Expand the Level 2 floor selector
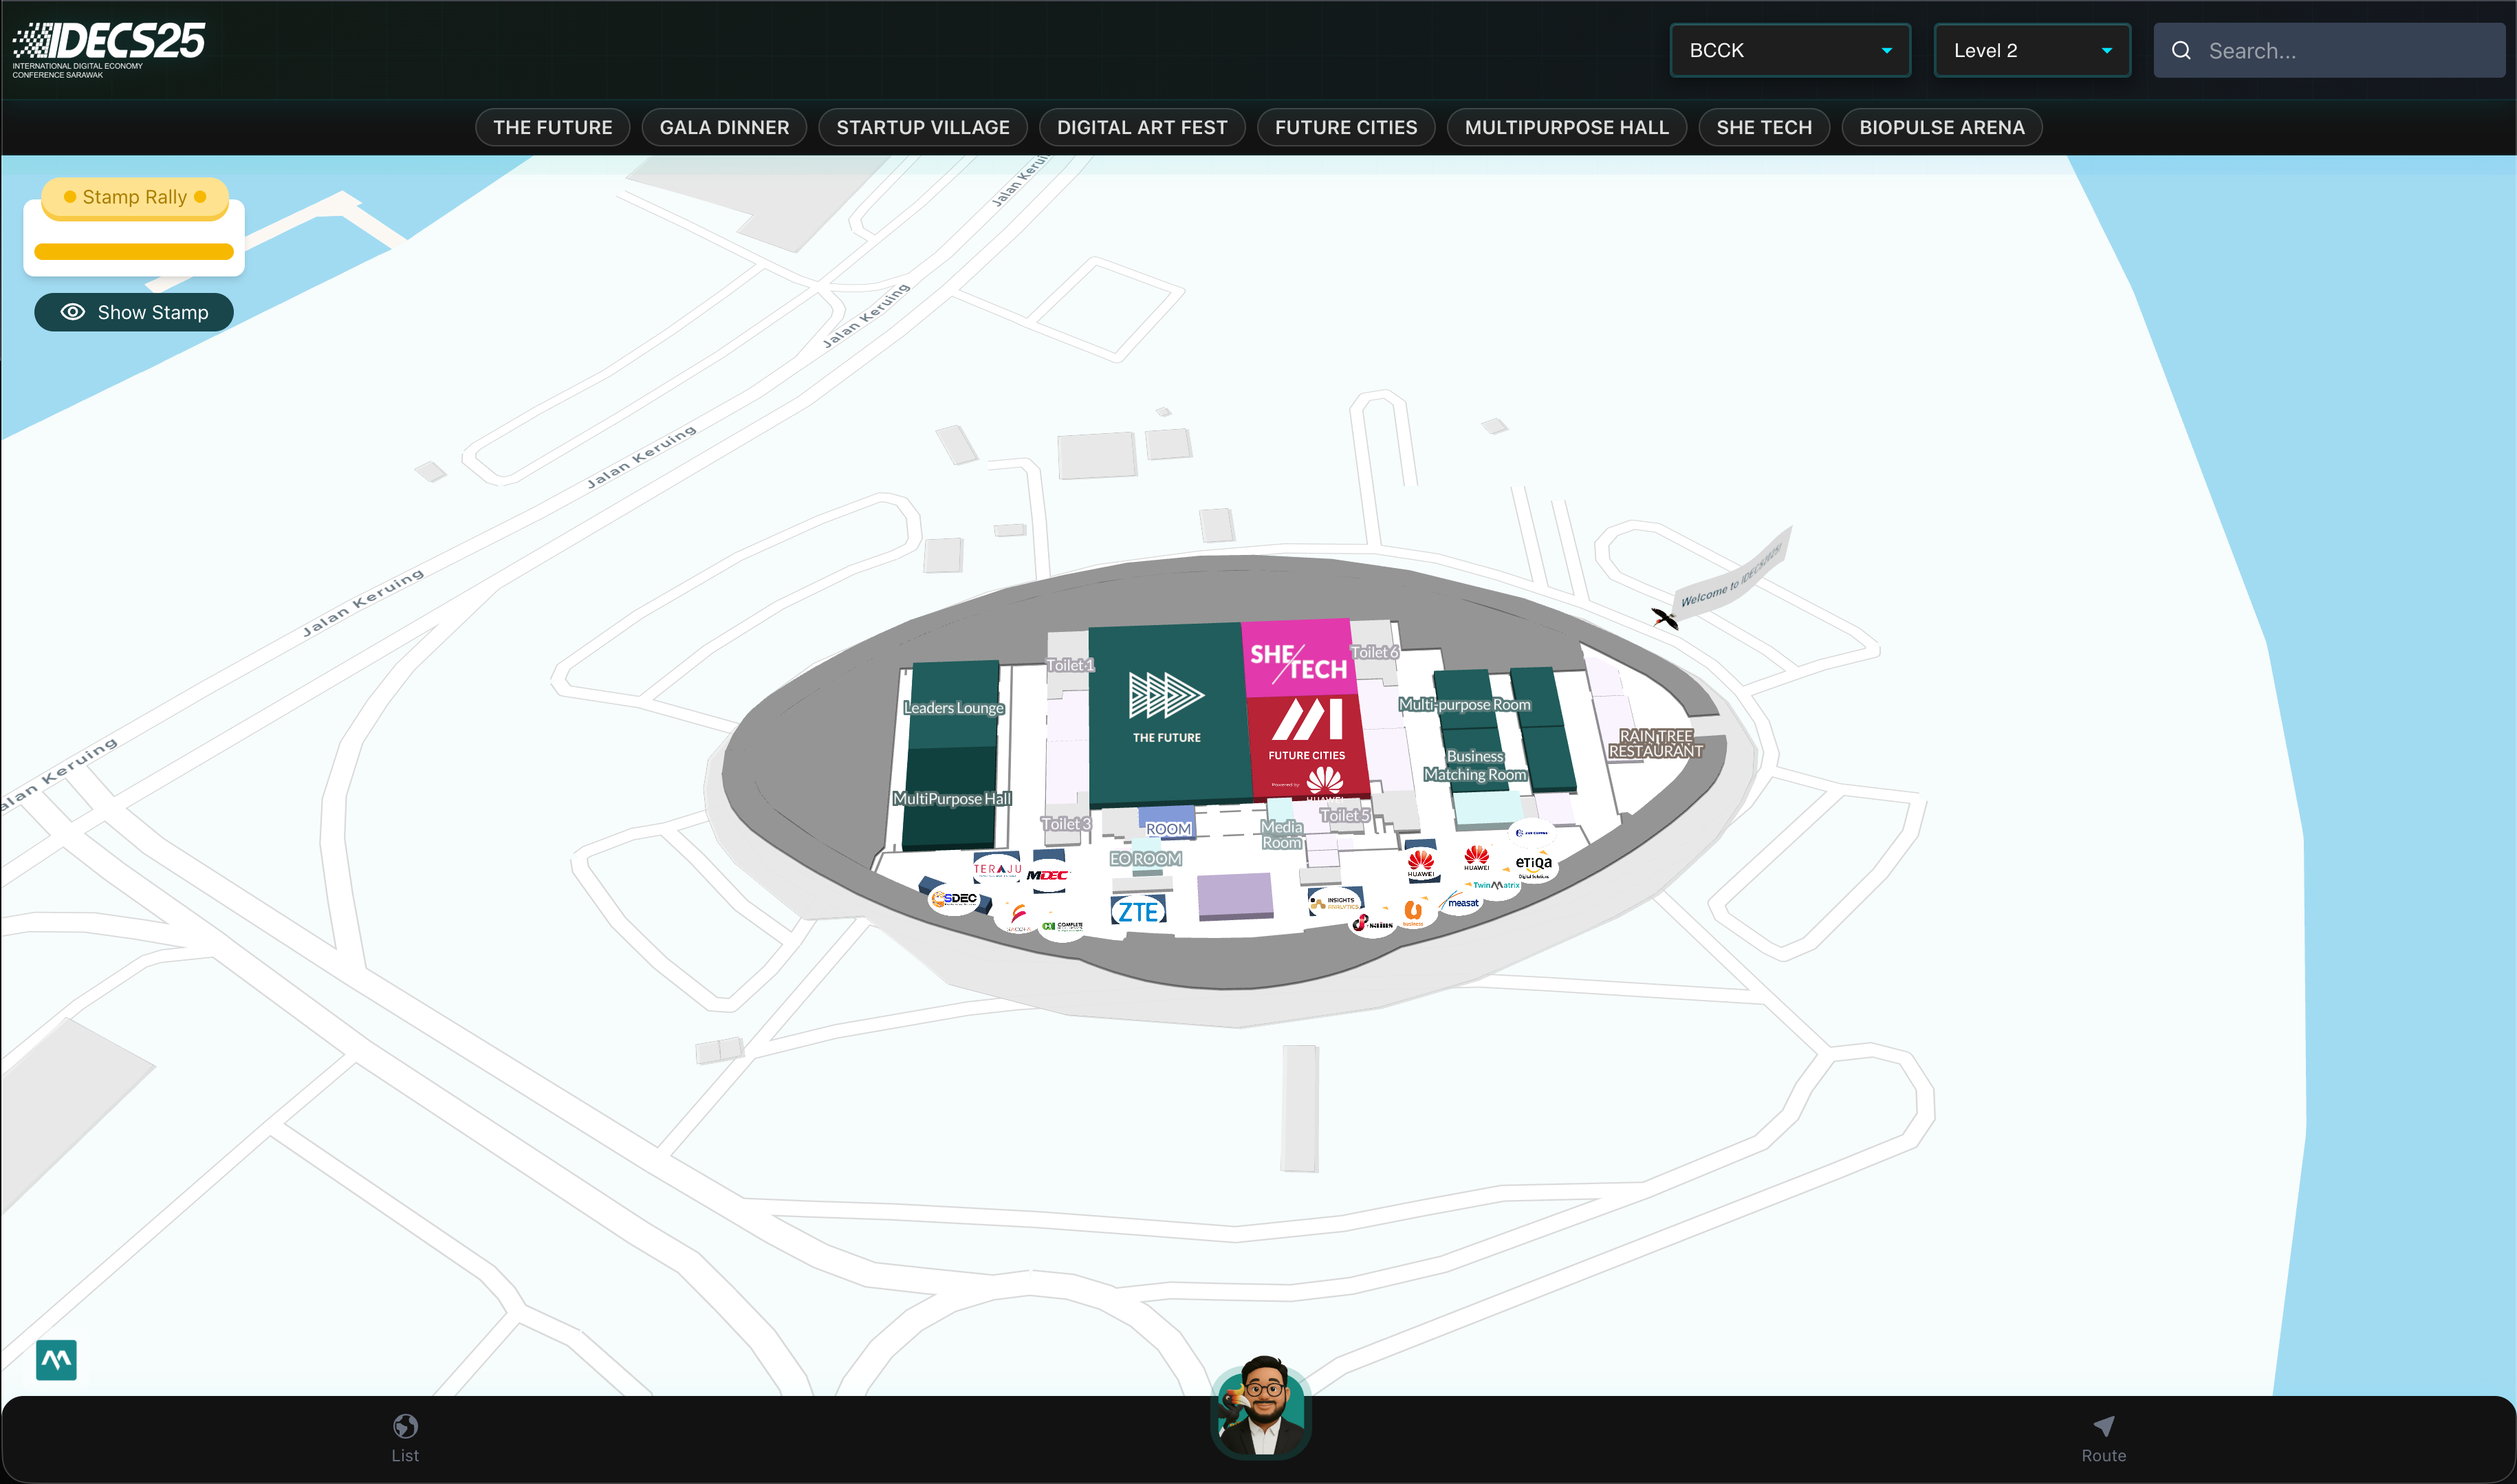 tap(2031, 50)
